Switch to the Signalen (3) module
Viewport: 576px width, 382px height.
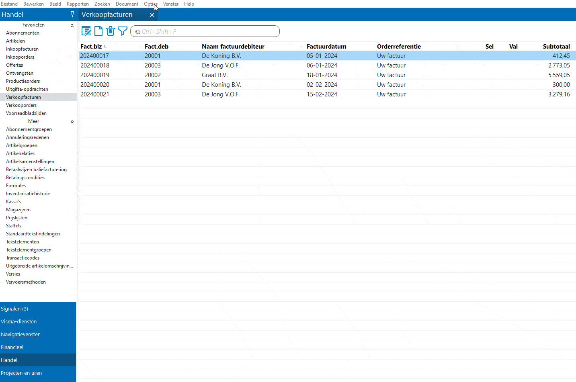[x=38, y=309]
